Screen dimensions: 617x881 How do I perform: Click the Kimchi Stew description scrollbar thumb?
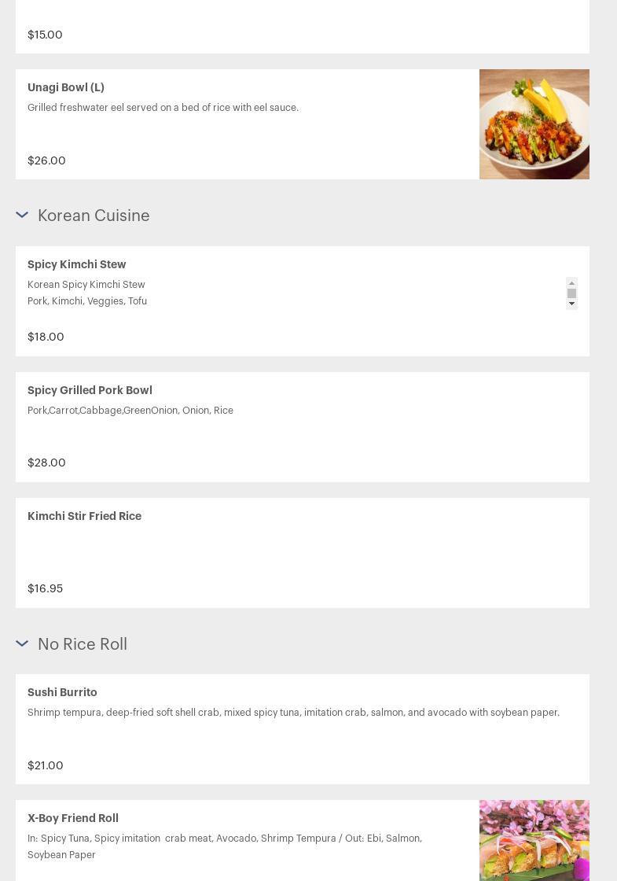coord(571,293)
